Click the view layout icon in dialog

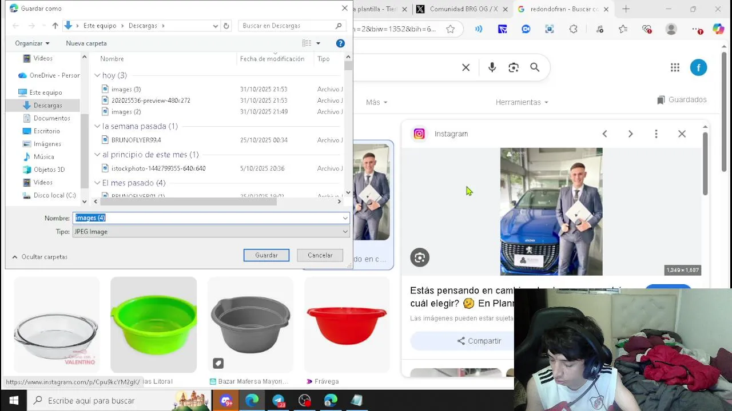click(x=307, y=43)
